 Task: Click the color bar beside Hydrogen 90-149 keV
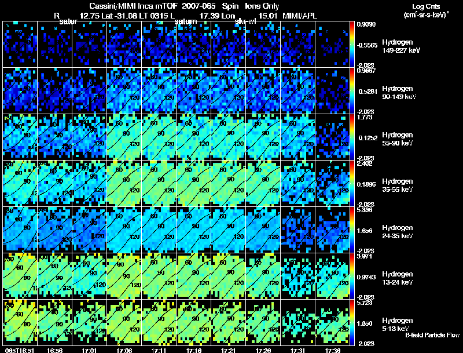click(x=352, y=91)
